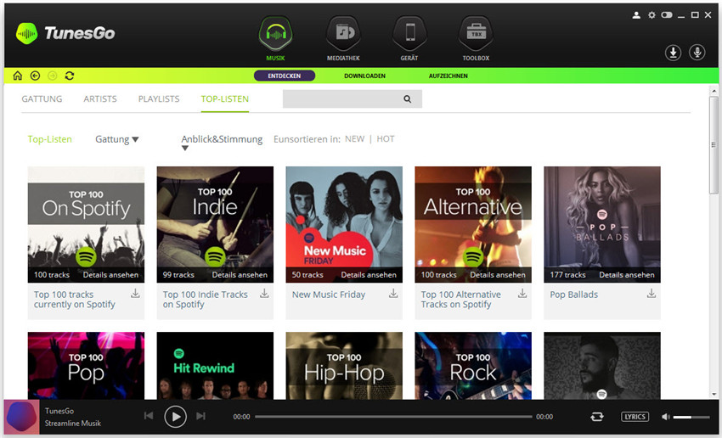Viewport: 722px width, 438px height.
Task: Click the download circle icon
Action: tap(673, 53)
